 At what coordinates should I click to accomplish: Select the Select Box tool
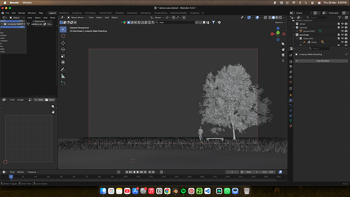(x=63, y=29)
